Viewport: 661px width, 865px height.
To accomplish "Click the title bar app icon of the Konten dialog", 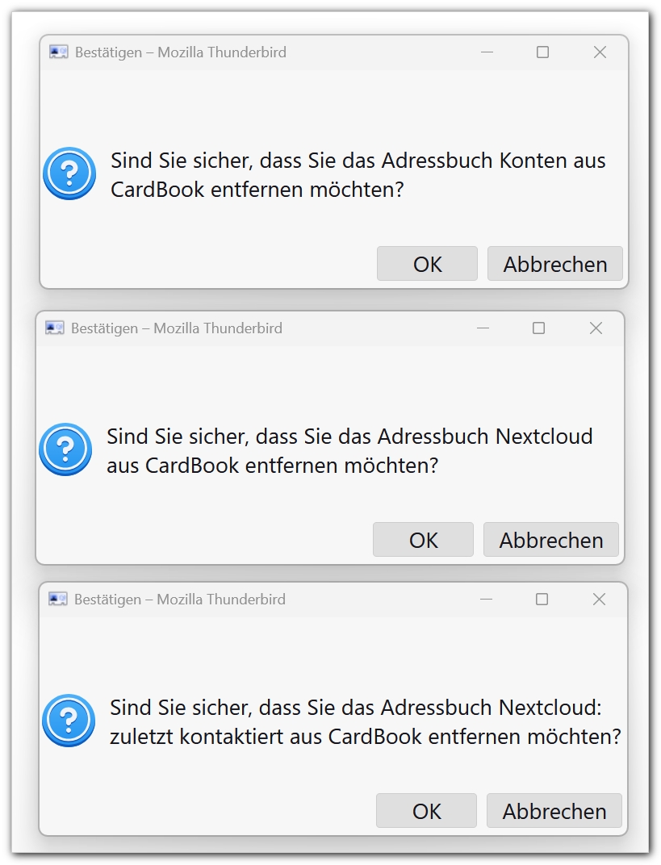I will tap(58, 52).
